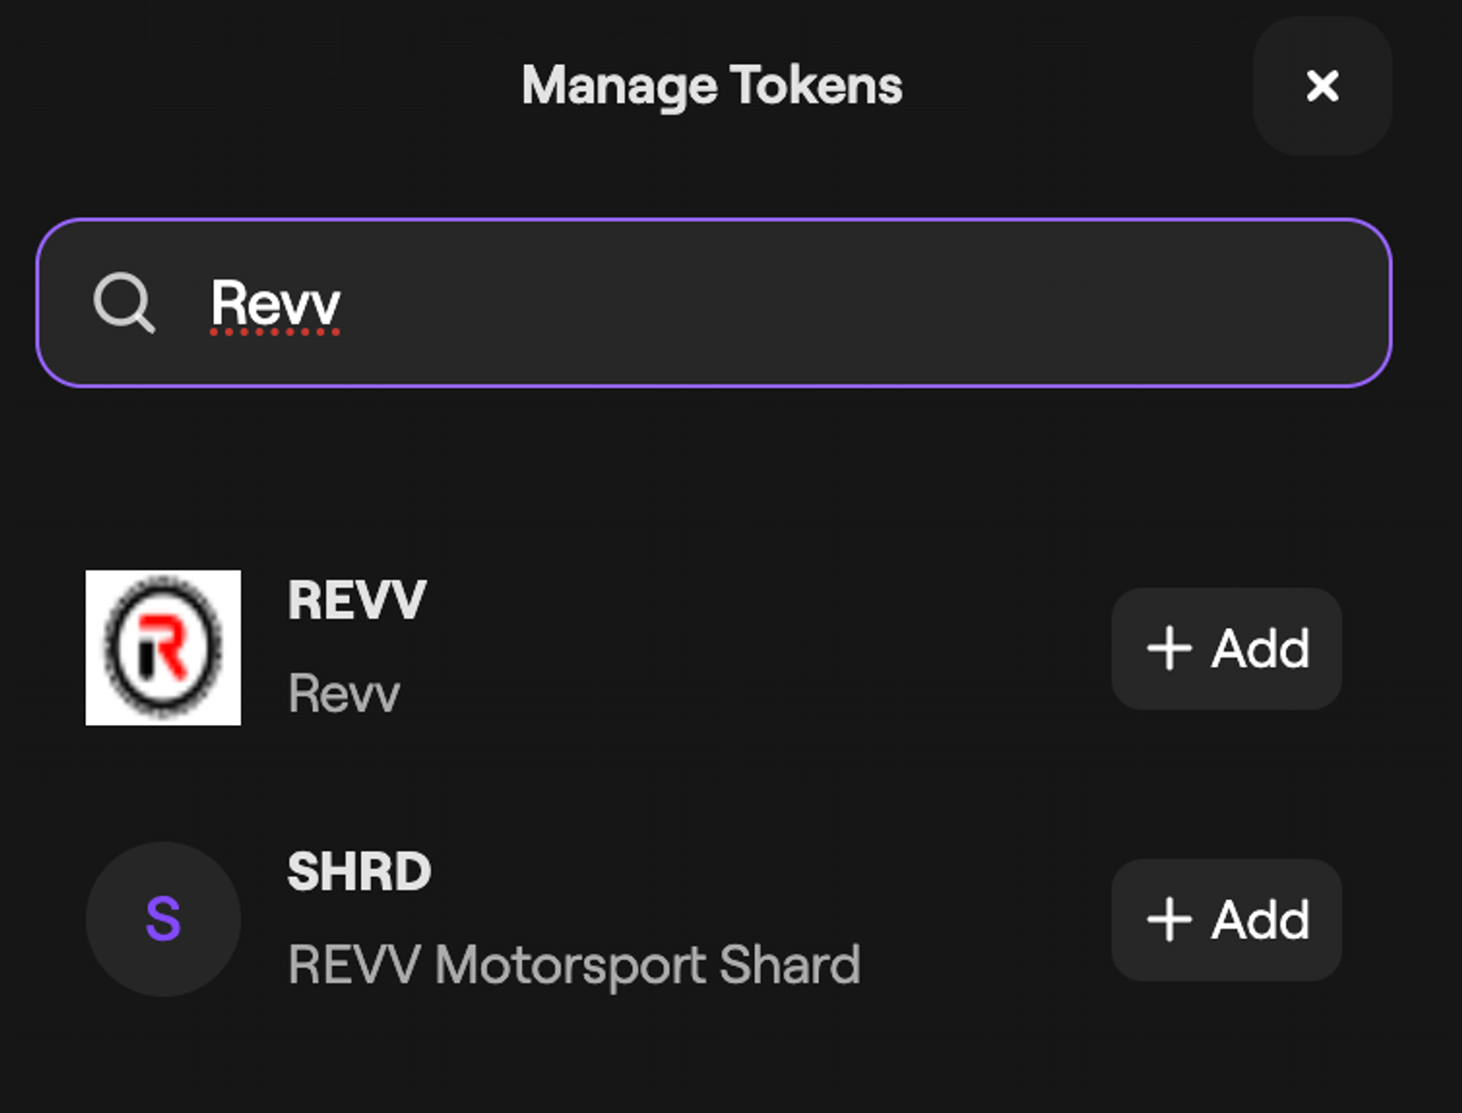
Task: Click the "REVV Motorsport Shard" token name
Action: click(x=573, y=965)
